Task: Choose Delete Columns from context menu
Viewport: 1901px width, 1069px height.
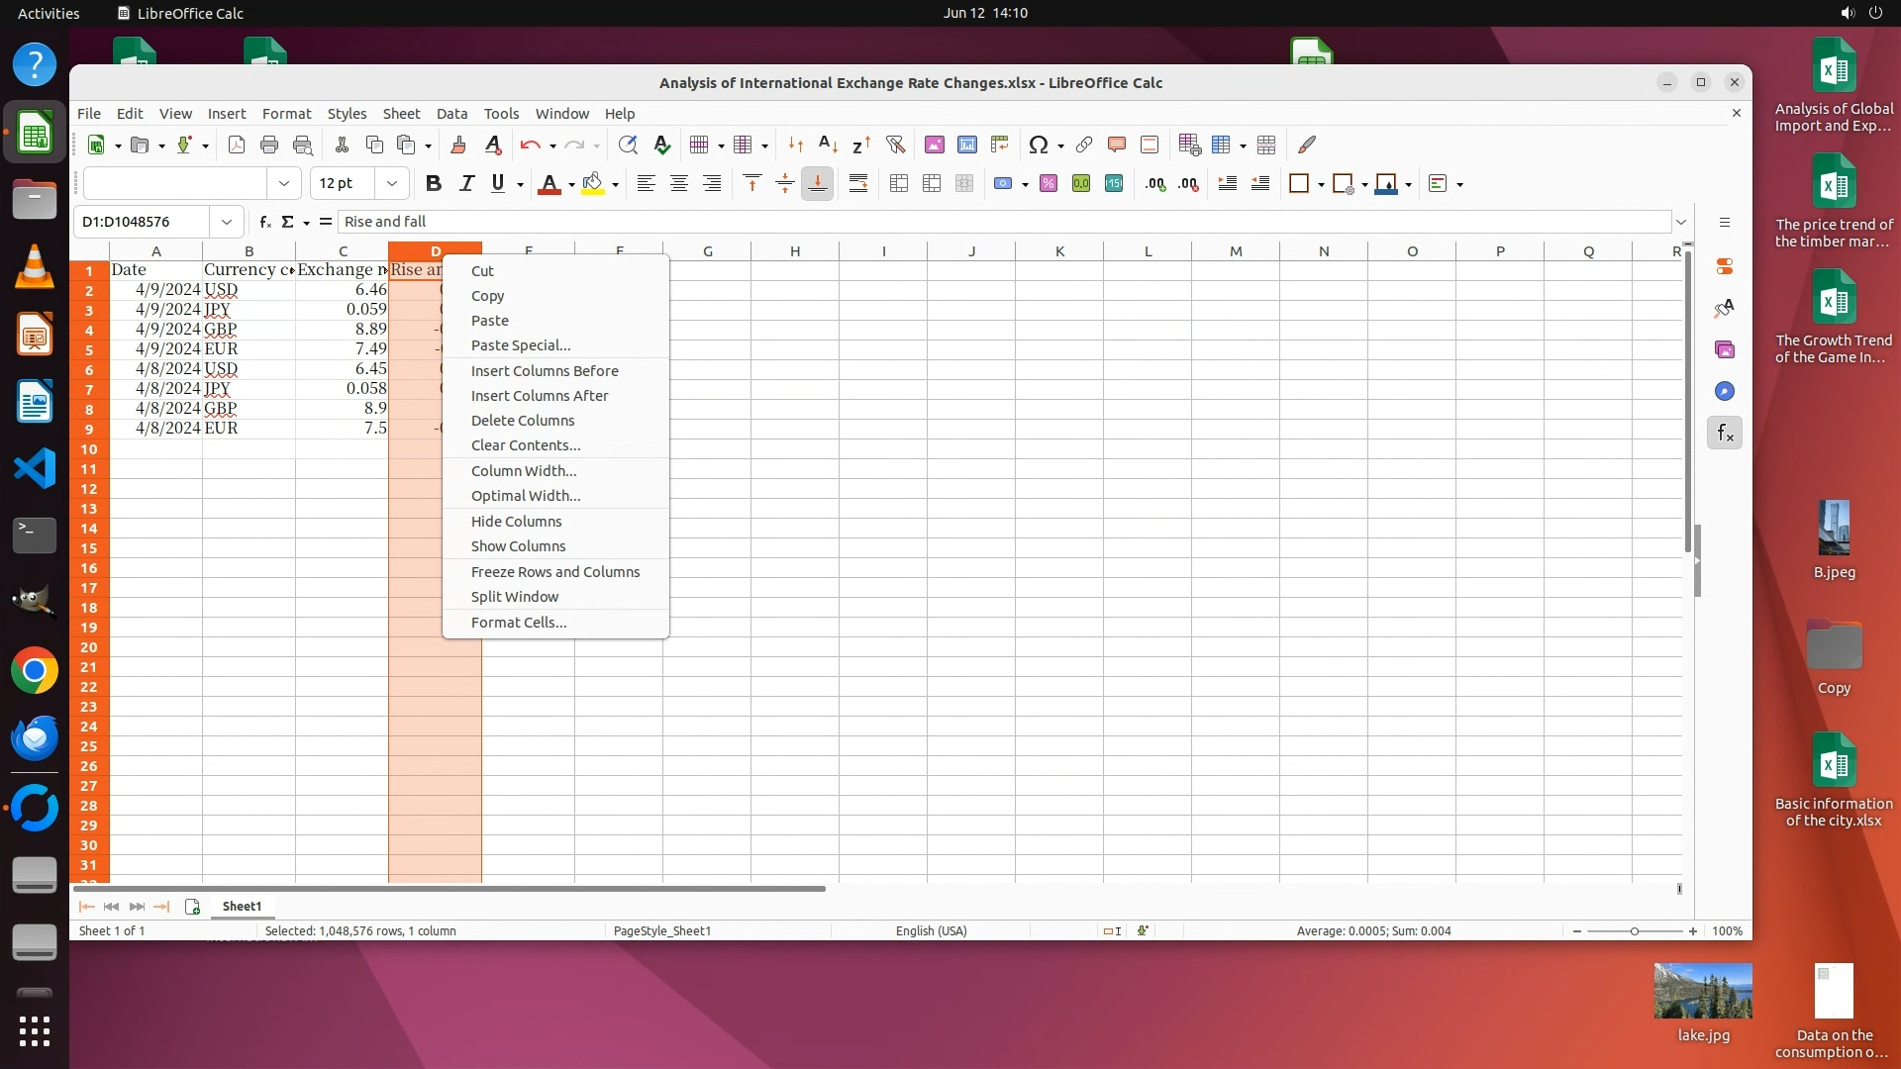Action: click(522, 421)
